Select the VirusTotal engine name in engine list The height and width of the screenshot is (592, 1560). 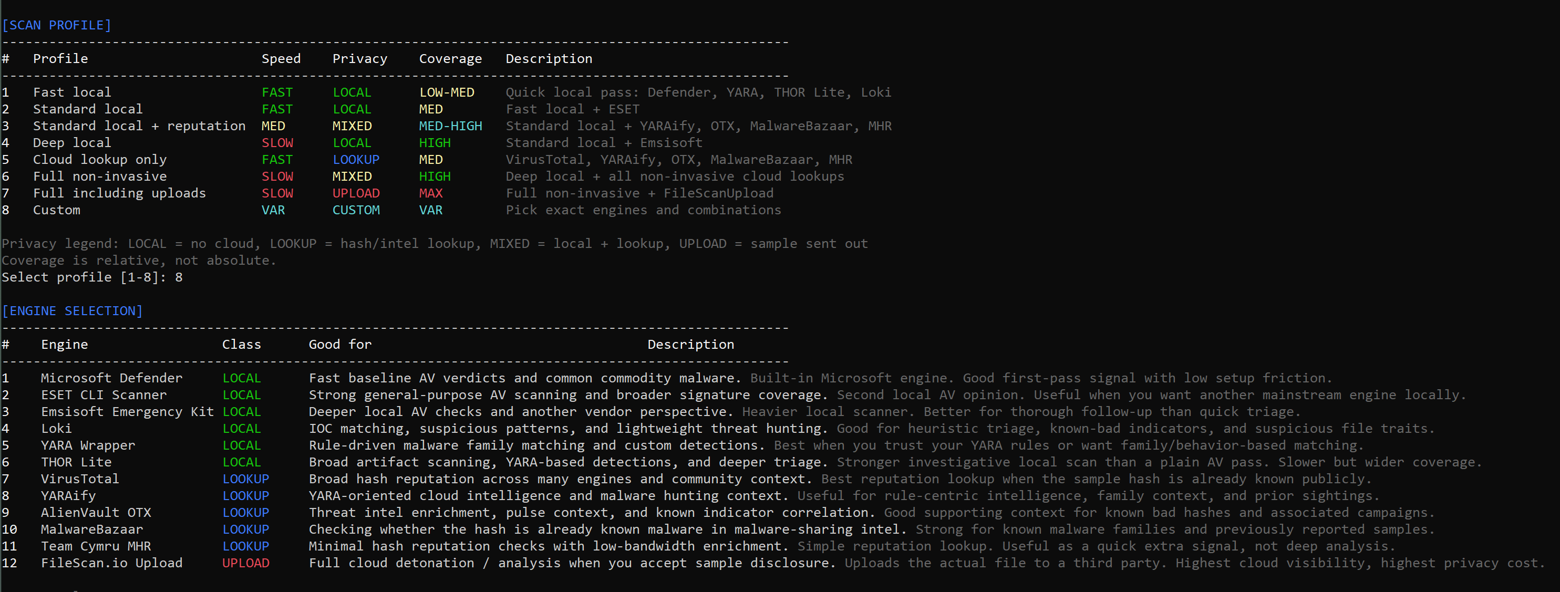[80, 479]
